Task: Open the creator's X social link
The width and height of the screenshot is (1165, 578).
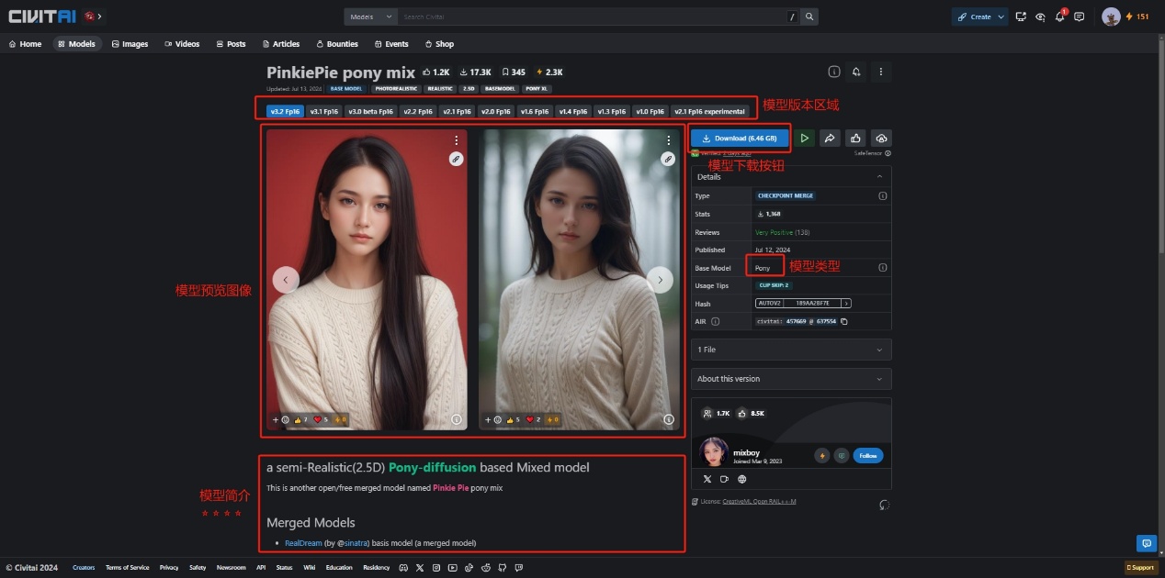Action: 707,479
